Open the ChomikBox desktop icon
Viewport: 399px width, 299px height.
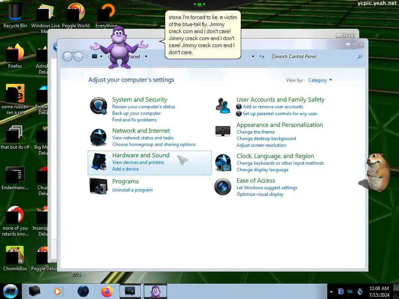(x=15, y=258)
